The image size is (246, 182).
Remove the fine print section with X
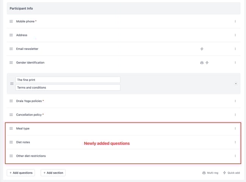click(236, 84)
